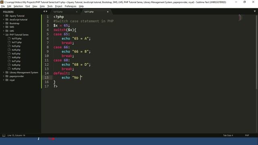258x145 pixels.
Task: Click line number 14 in gutter
Action: click(x=47, y=73)
